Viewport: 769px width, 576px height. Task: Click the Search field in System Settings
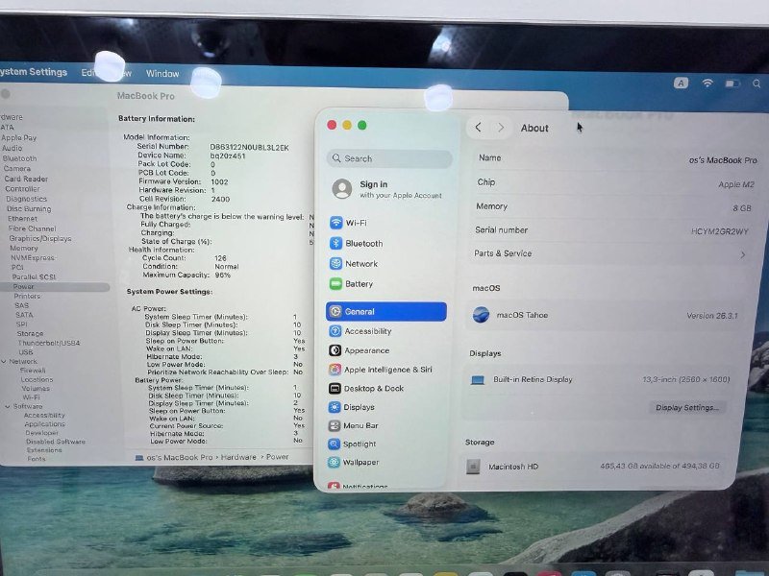[x=389, y=158]
